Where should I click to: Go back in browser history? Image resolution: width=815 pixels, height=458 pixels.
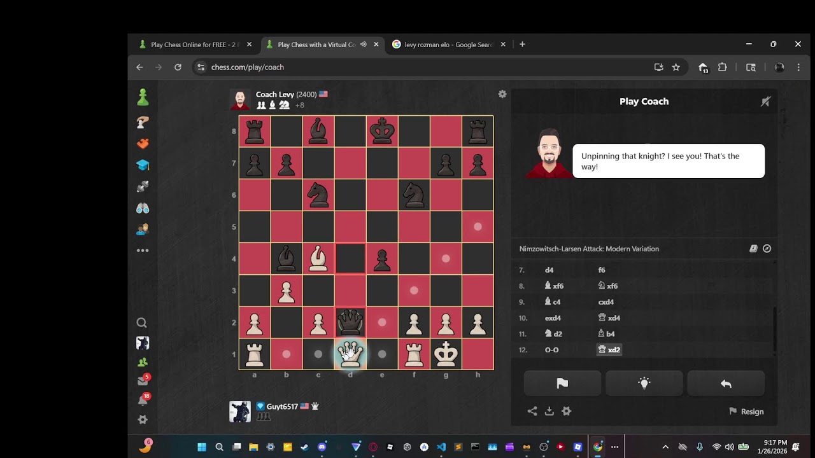point(139,67)
